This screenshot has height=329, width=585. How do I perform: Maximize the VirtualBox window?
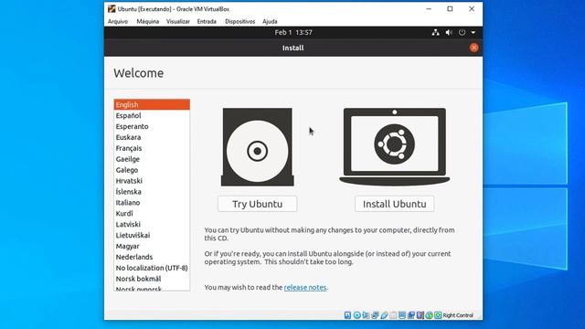pyautogui.click(x=450, y=8)
